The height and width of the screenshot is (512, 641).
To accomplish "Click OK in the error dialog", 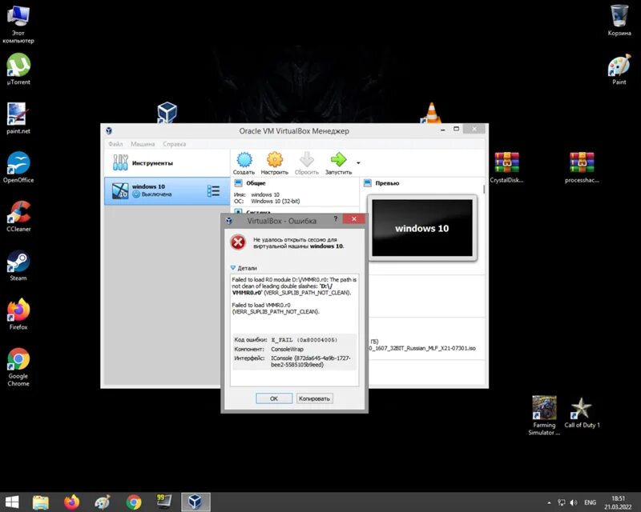I will 274,398.
